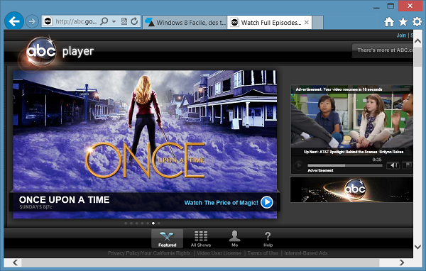Screen dimensions: 426x271
Task: Open the address bar autocomplete dropdown arrow
Action: pyautogui.click(x=114, y=21)
